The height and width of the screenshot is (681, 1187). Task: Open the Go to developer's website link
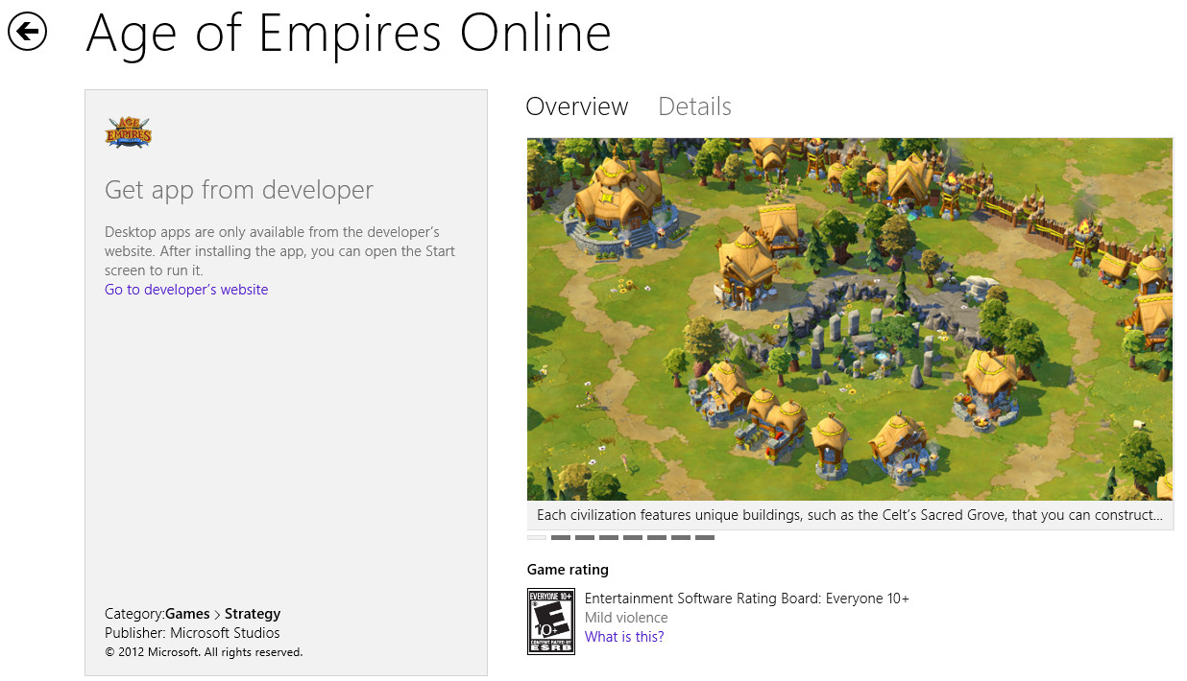tap(186, 290)
